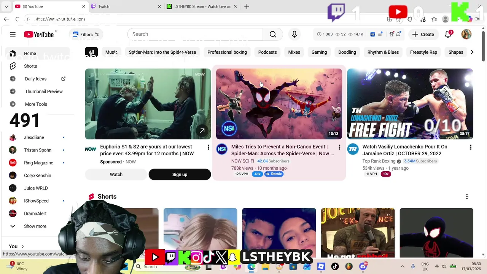Screen dimensions: 487x274
Task: Go to Home in the sidebar
Action: pos(37,53)
